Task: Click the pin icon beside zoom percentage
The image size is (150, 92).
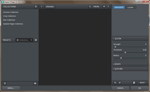Action: click(x=104, y=6)
